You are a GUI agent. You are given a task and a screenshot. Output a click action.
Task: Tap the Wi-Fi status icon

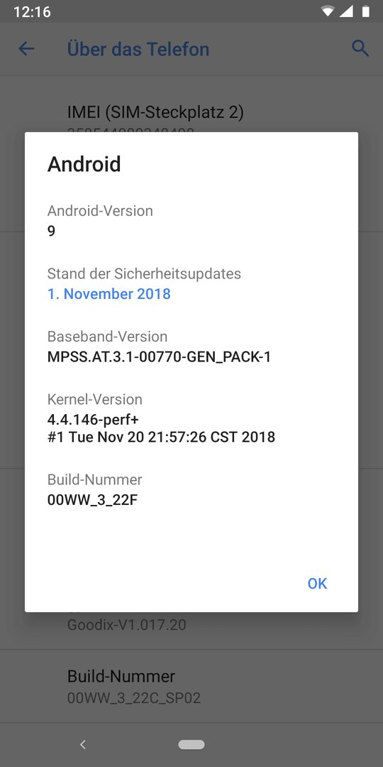coord(327,11)
